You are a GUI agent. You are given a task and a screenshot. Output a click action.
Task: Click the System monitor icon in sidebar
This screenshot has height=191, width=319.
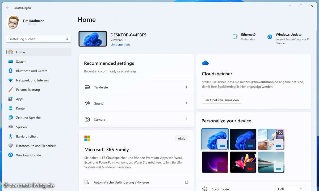click(11, 61)
